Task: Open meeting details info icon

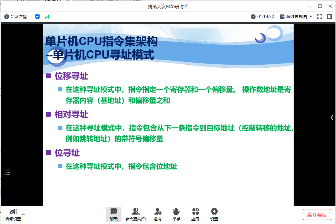Action: pos(7,17)
